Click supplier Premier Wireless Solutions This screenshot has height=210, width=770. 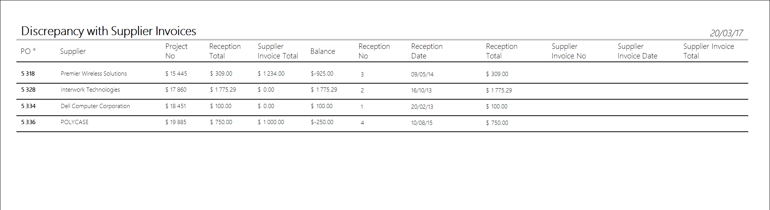click(94, 74)
